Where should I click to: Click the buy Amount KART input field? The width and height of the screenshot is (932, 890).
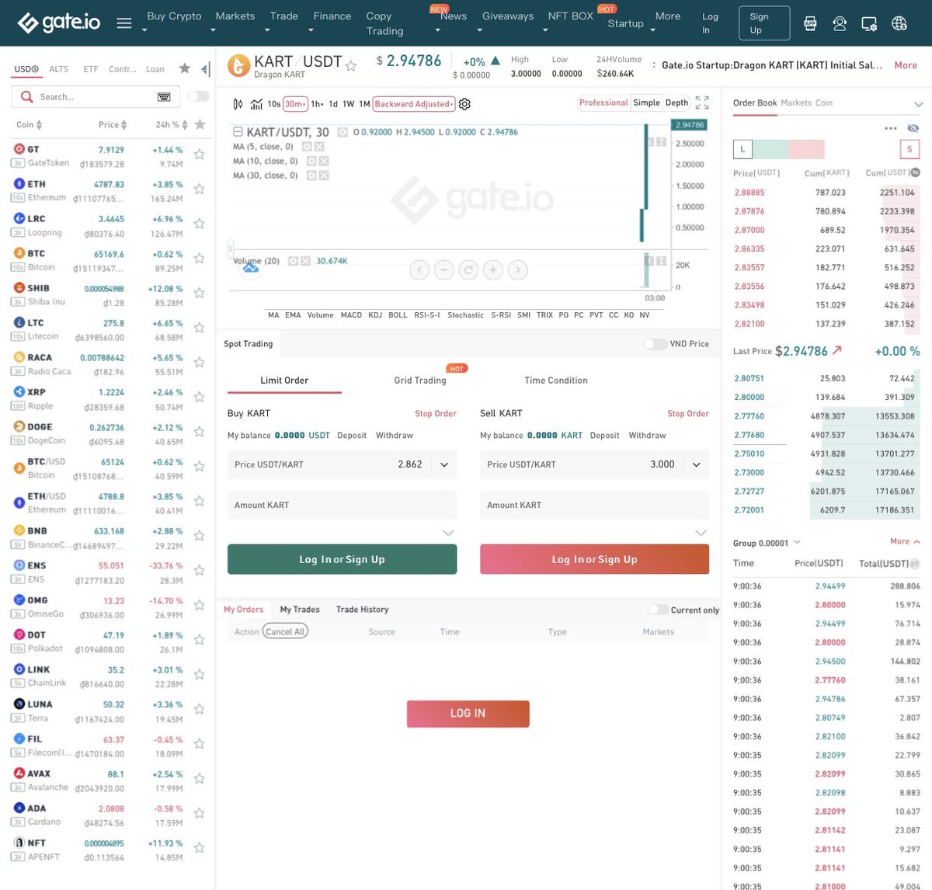point(342,505)
